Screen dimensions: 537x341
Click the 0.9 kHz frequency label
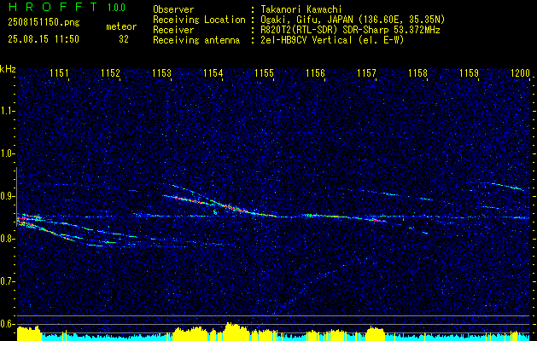pyautogui.click(x=7, y=196)
